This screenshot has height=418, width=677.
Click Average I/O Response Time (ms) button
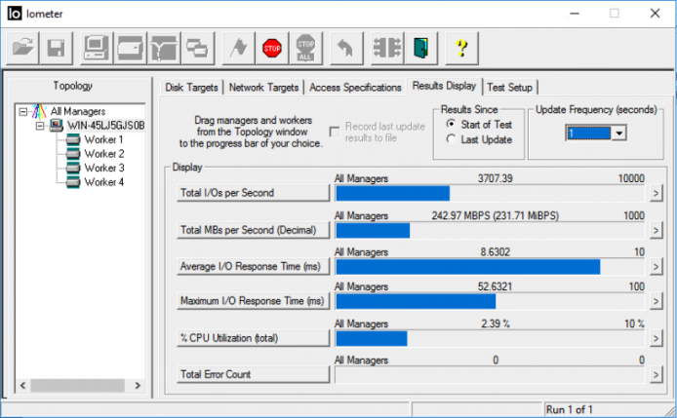tap(253, 266)
